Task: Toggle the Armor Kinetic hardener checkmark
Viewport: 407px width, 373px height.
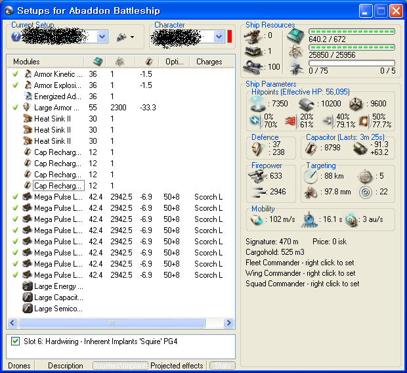Action: pos(16,74)
